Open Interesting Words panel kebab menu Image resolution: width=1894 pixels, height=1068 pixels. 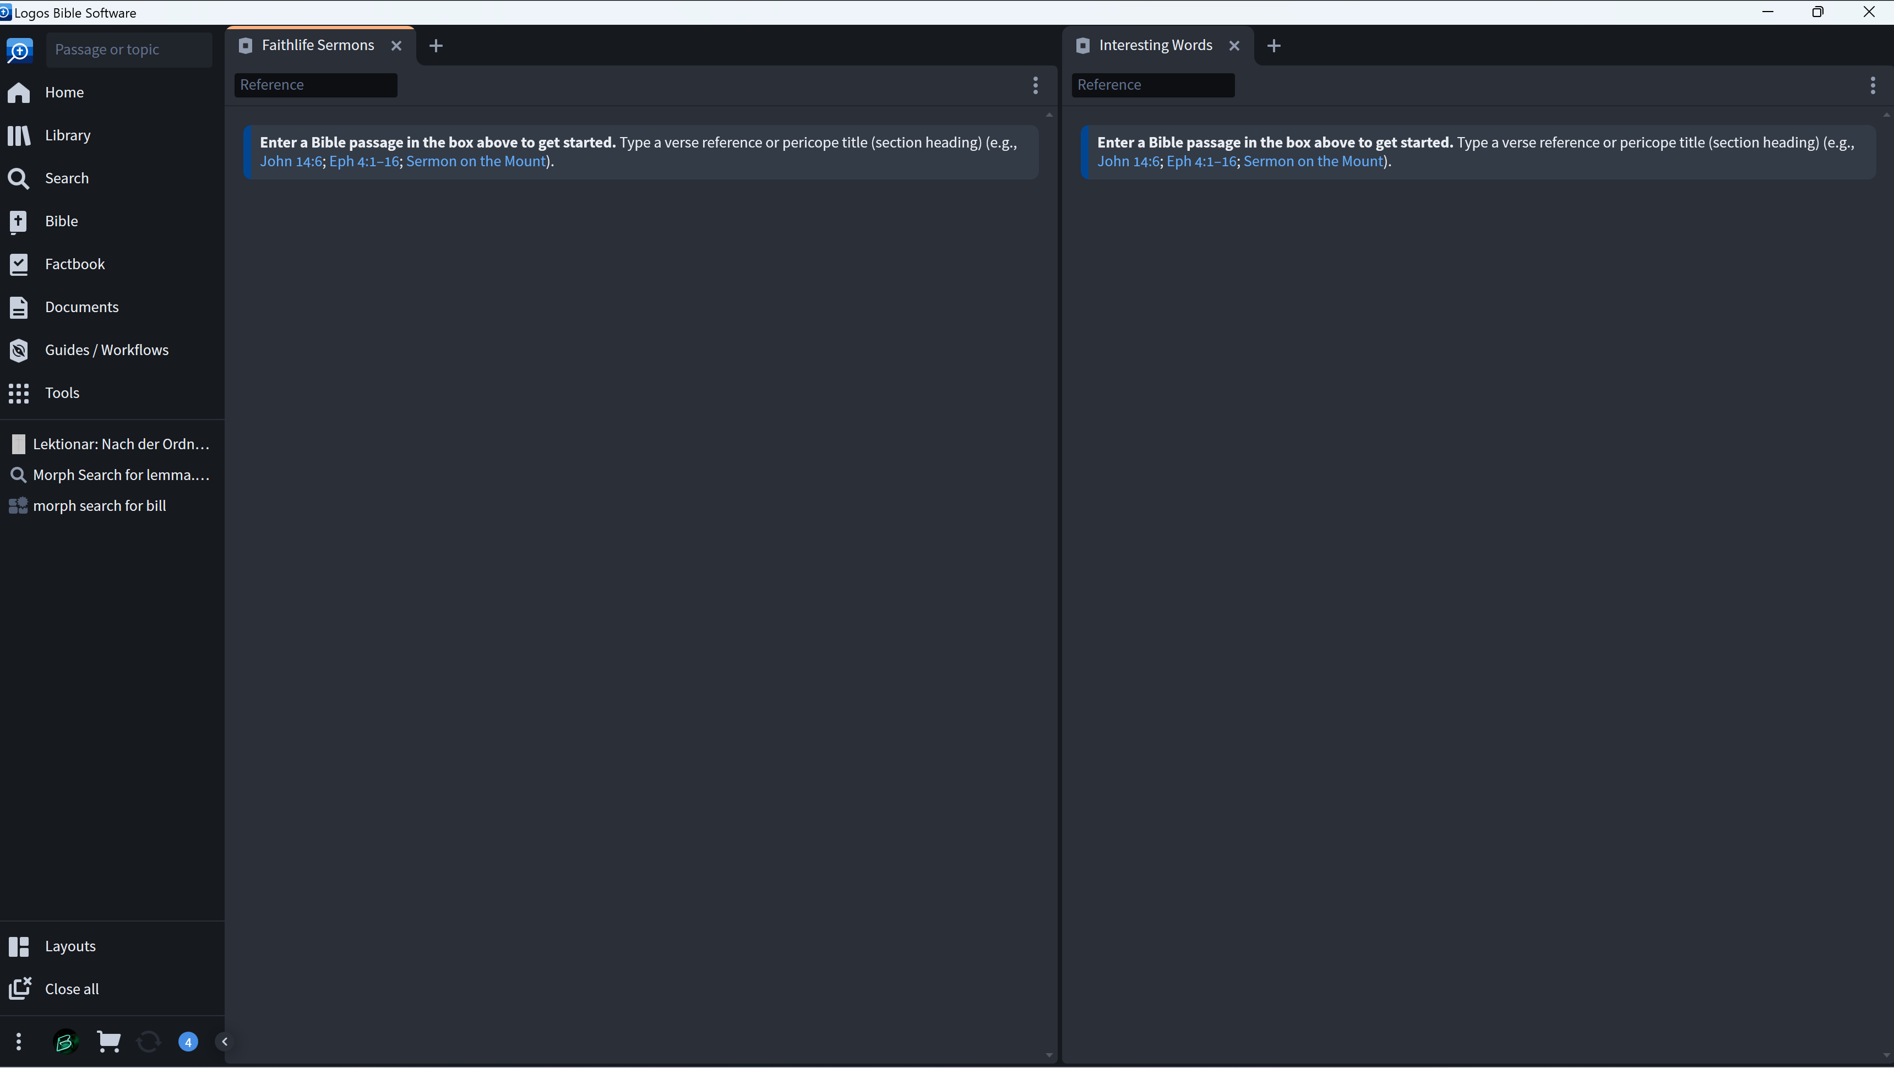[x=1873, y=85]
